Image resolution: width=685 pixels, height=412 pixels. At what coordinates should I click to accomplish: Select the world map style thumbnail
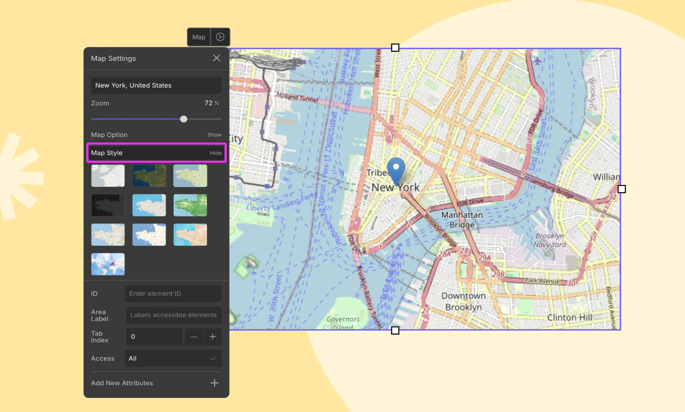coord(108,264)
